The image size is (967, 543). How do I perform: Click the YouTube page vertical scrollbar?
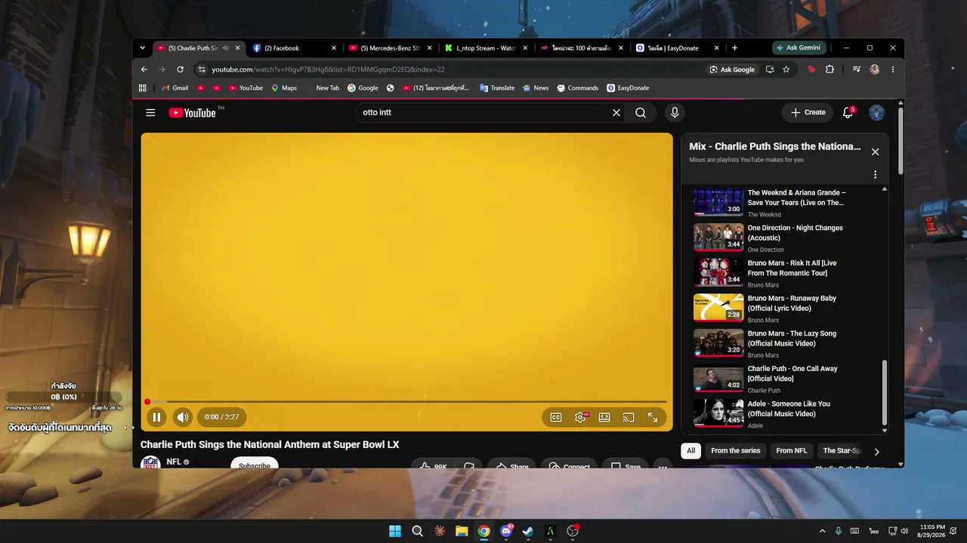(x=900, y=140)
